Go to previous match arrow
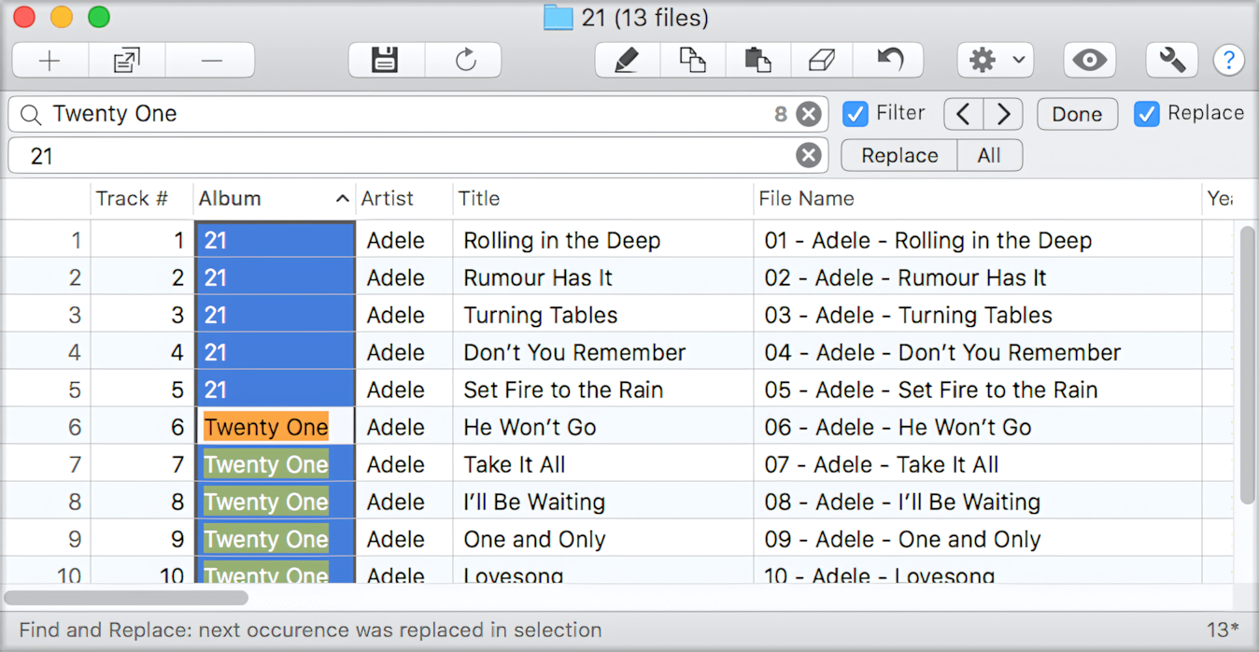This screenshot has width=1259, height=652. [x=964, y=114]
